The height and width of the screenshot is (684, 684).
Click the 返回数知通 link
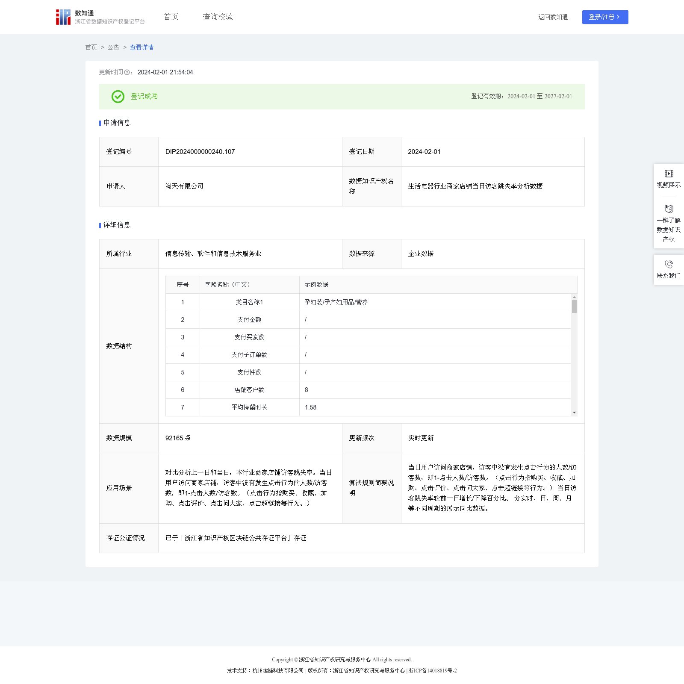coord(553,17)
